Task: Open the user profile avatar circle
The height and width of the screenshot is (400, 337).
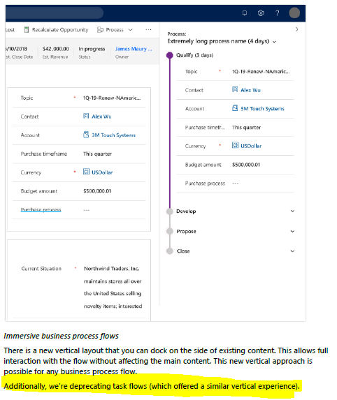Action: pyautogui.click(x=294, y=13)
